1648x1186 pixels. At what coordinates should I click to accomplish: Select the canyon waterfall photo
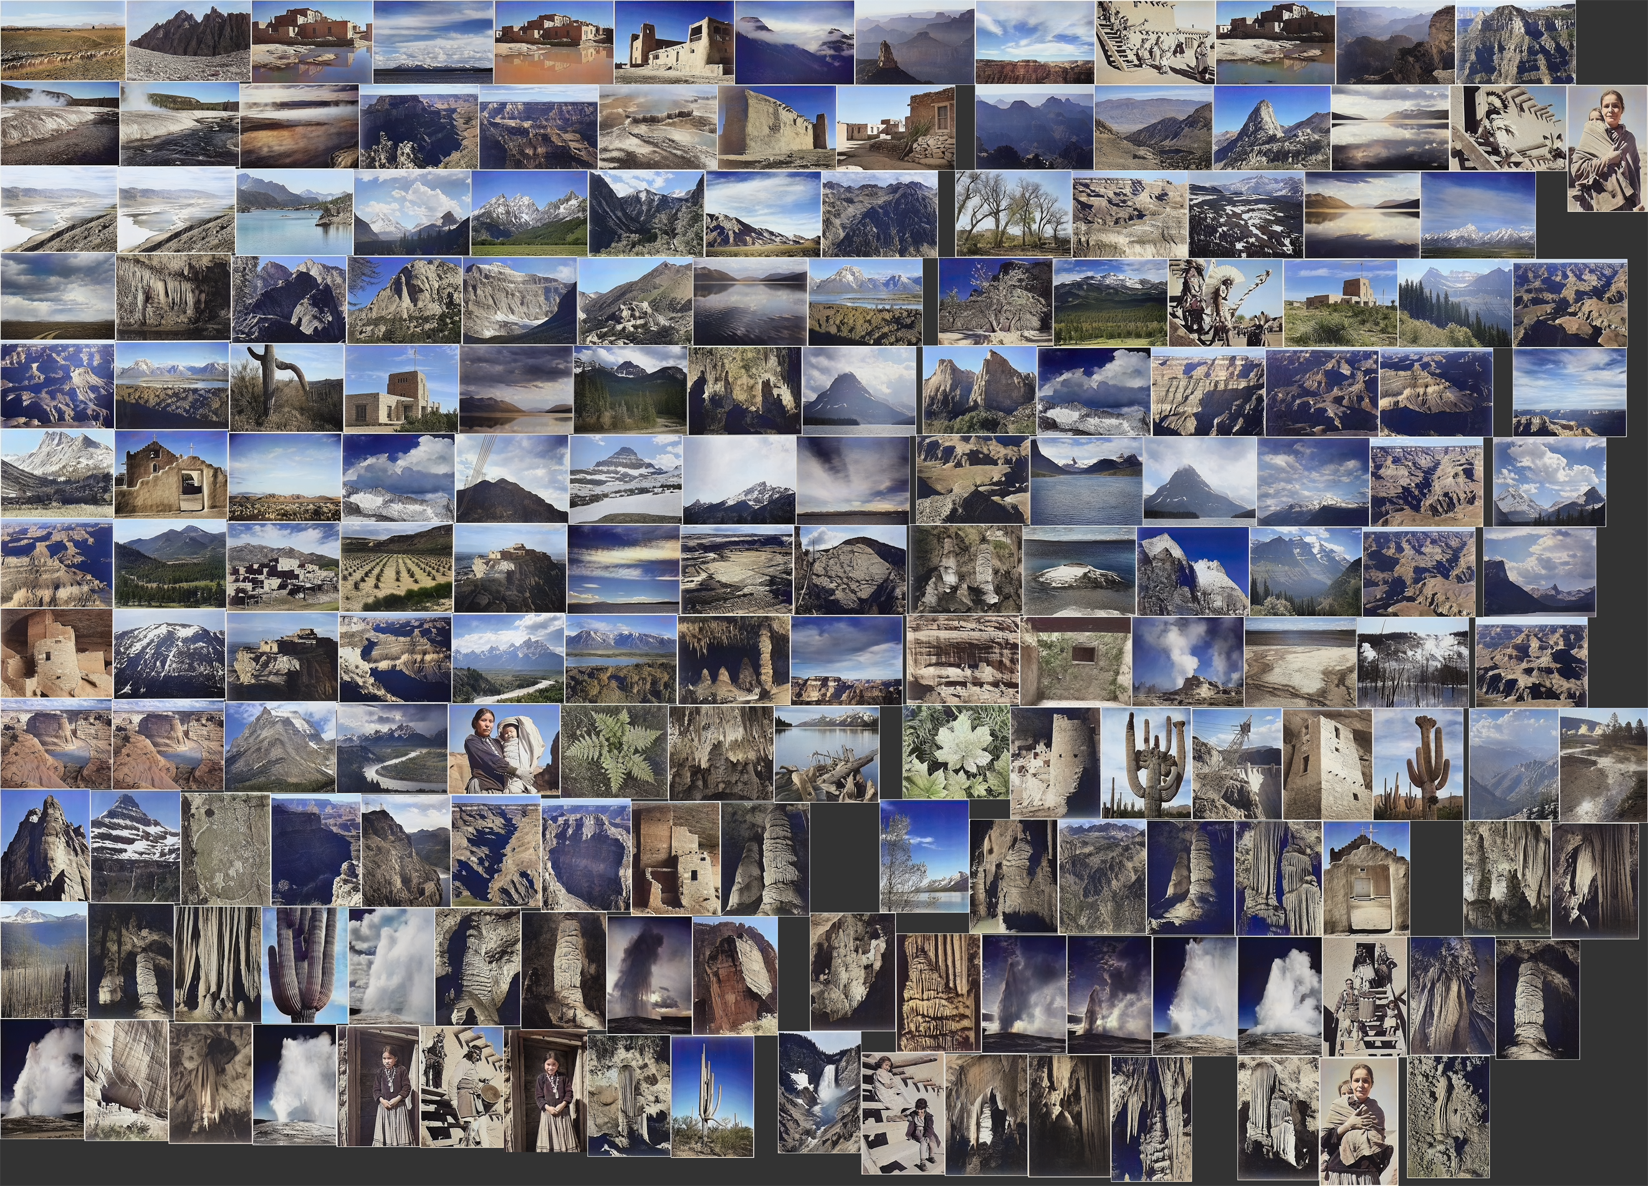coord(819,1093)
